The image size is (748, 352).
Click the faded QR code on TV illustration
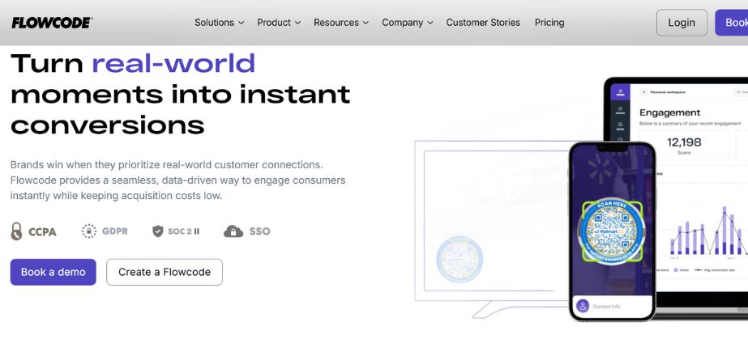(459, 258)
